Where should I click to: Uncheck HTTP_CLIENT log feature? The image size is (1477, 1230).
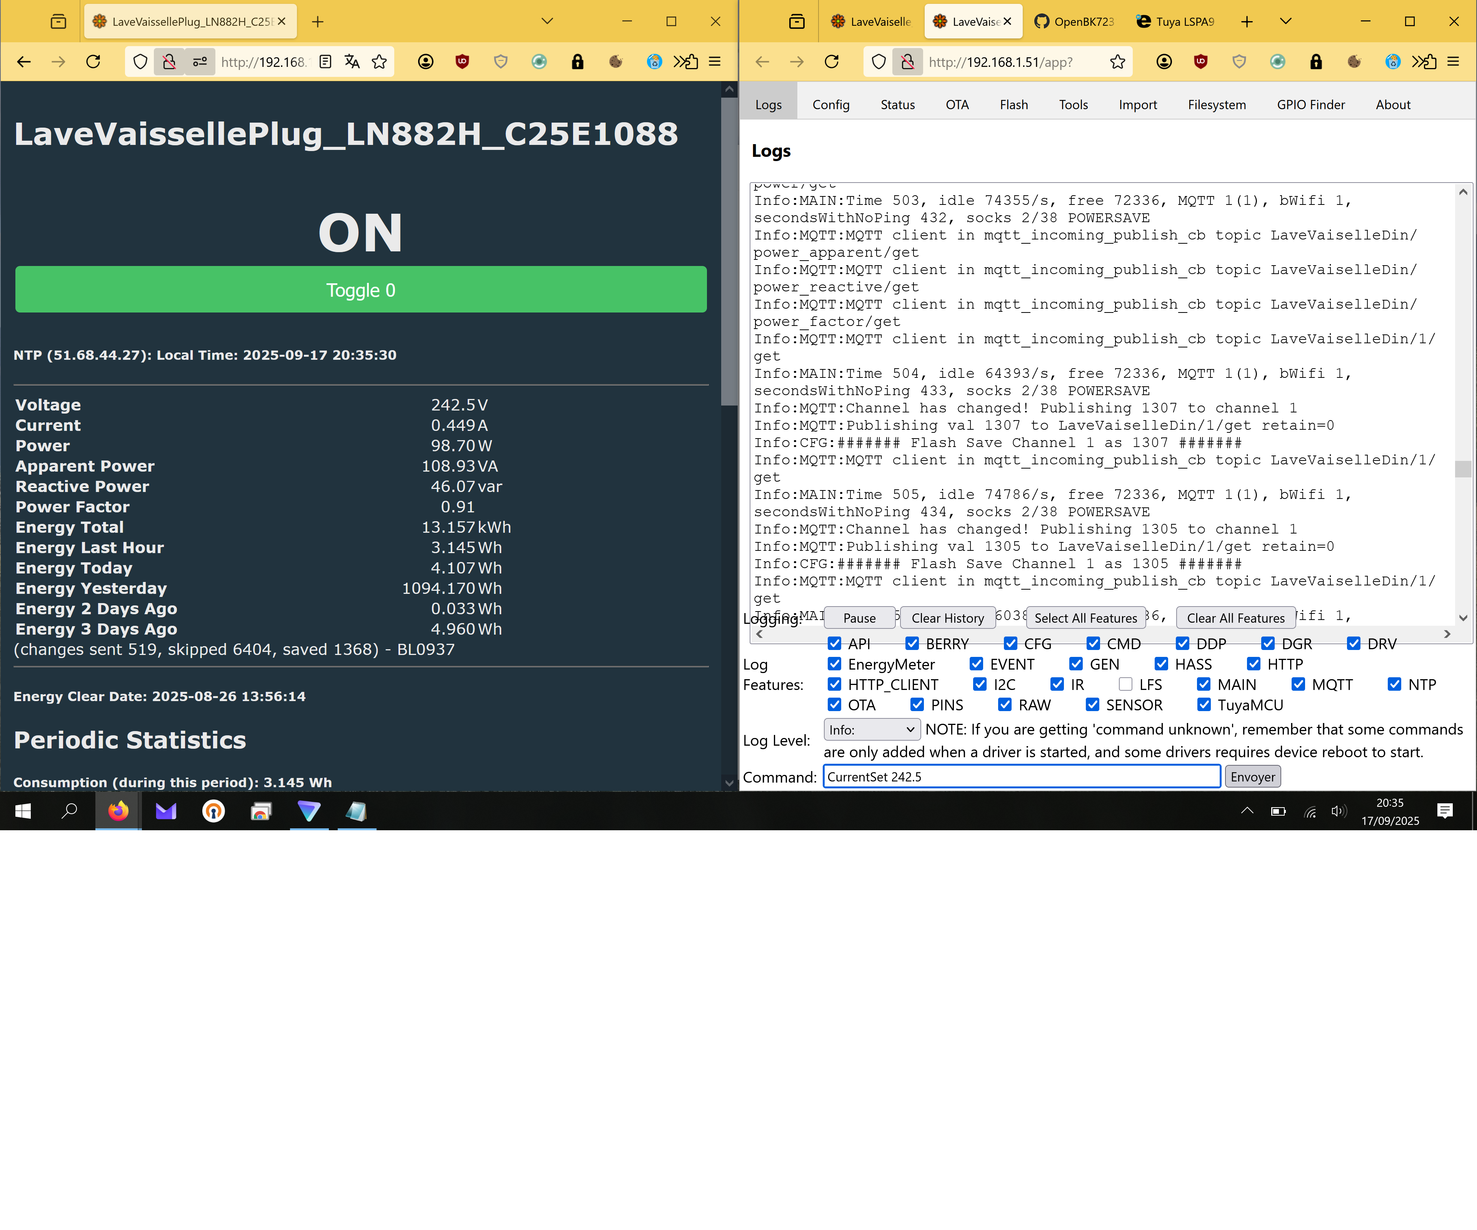[x=835, y=685]
